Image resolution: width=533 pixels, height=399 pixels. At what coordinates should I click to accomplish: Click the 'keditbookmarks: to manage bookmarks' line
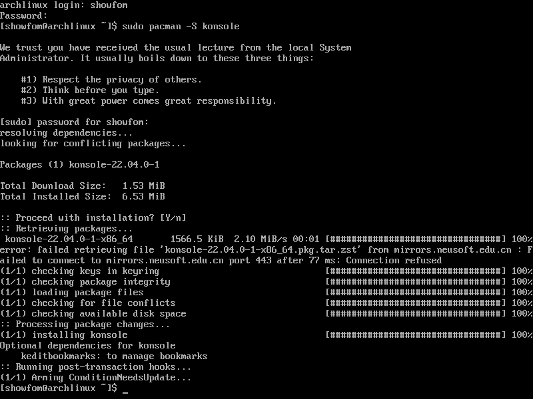[x=114, y=356]
